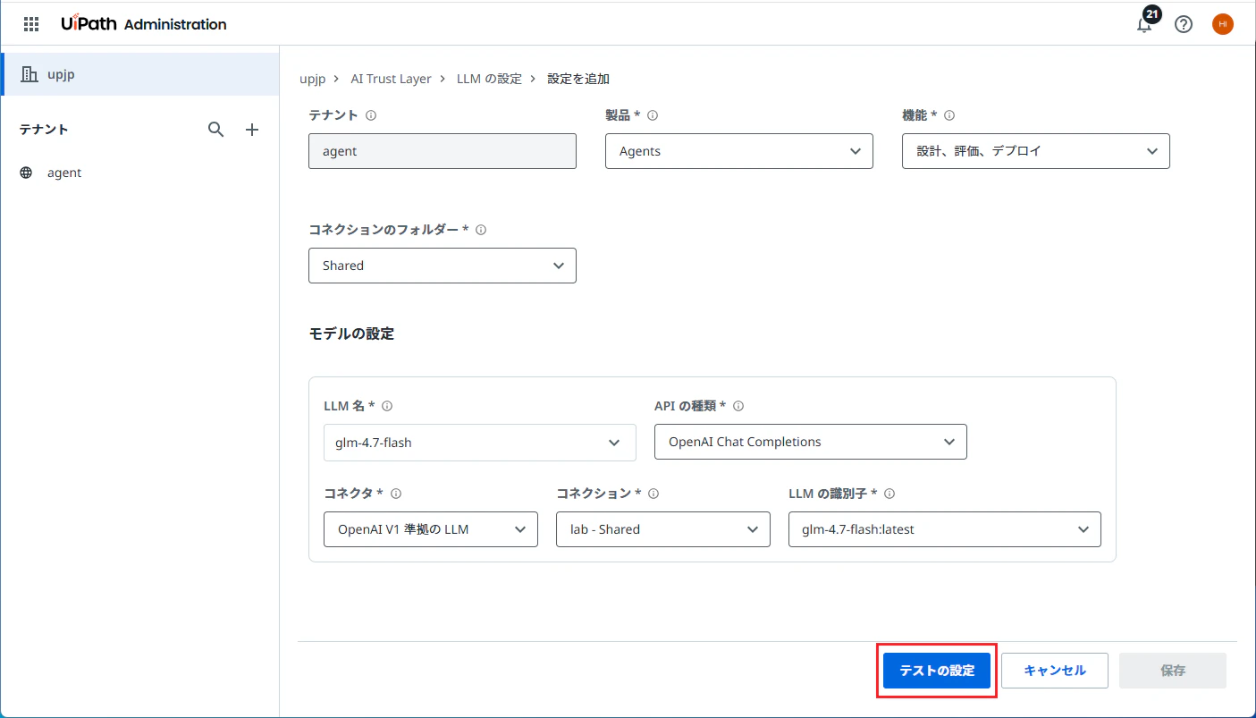Screen dimensions: 1256x718
Task: Open the app launcher grid icon
Action: [30, 24]
